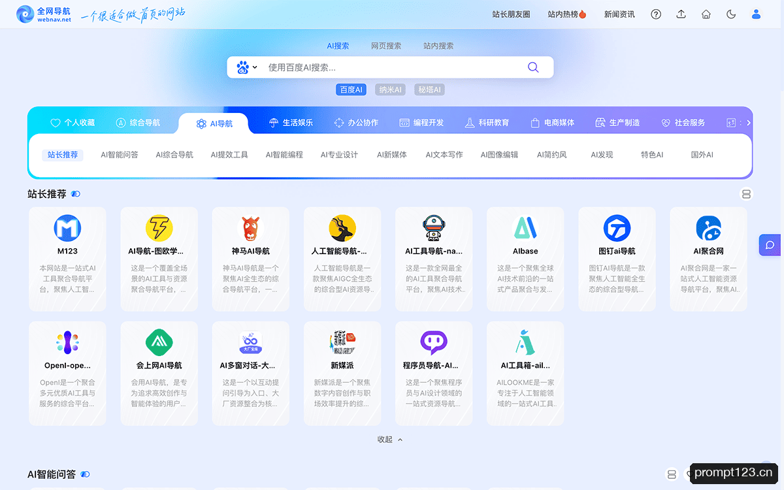Viewport: 784px width, 490px height.
Task: Select the 站长推荐 subcategory
Action: (x=63, y=155)
